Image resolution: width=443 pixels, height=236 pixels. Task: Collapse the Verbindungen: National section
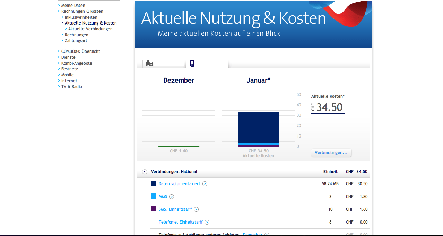click(145, 172)
